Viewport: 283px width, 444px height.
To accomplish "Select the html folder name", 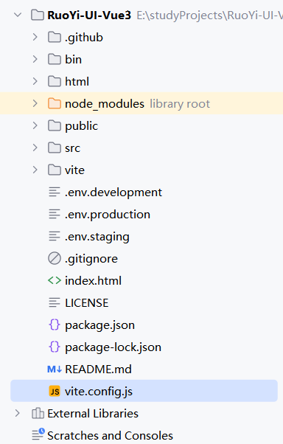I will (77, 82).
